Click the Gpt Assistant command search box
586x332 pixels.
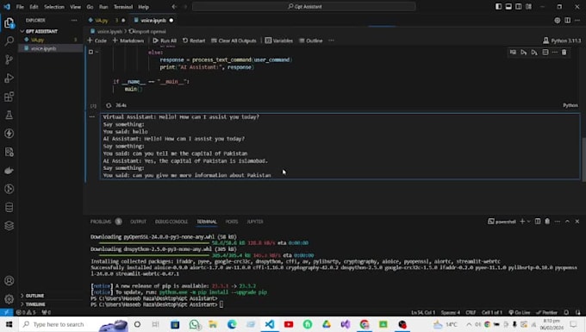[x=304, y=7]
